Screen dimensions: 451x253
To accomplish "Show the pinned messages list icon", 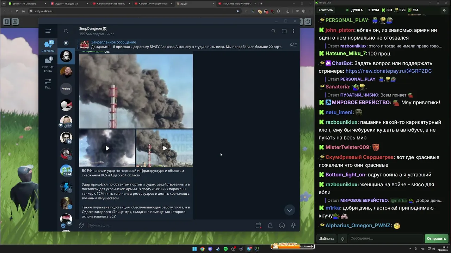I will tap(293, 45).
